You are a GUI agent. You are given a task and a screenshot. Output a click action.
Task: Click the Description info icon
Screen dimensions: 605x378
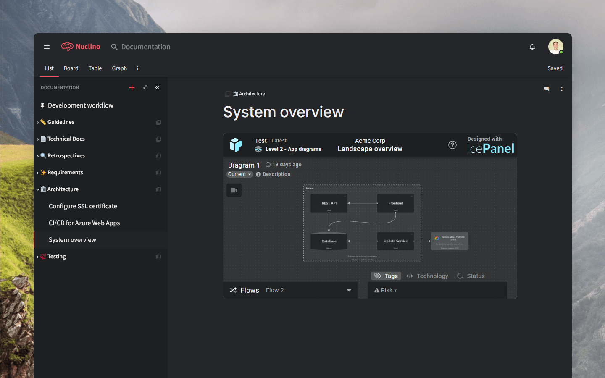258,174
